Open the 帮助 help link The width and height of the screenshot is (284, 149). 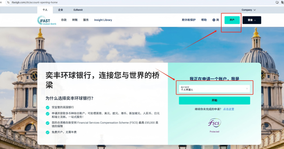pyautogui.click(x=204, y=20)
